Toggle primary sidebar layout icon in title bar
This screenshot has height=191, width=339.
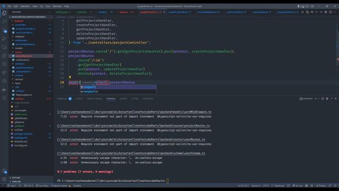click(x=299, y=6)
